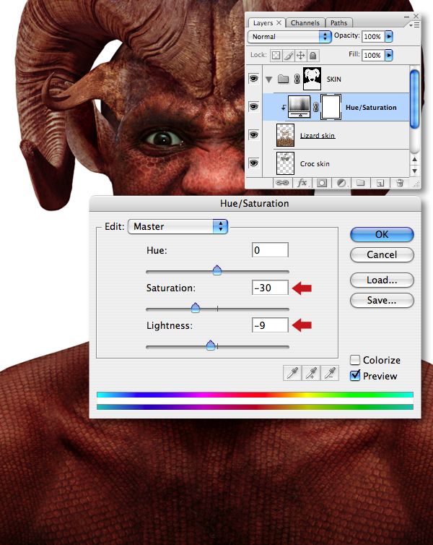This screenshot has height=545, width=433.
Task: Uncheck the Preview checkbox
Action: (355, 375)
